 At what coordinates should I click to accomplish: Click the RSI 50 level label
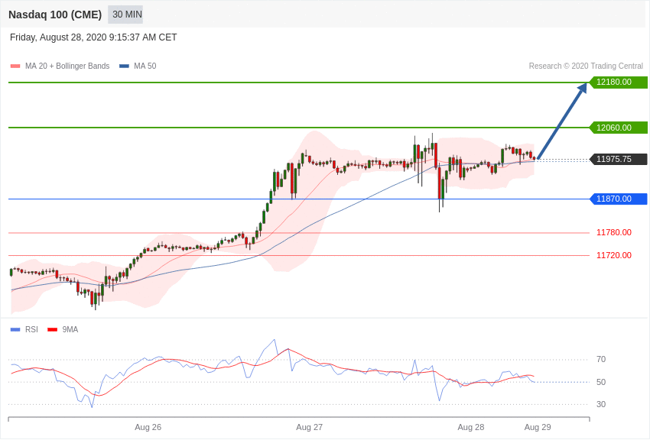pyautogui.click(x=600, y=382)
